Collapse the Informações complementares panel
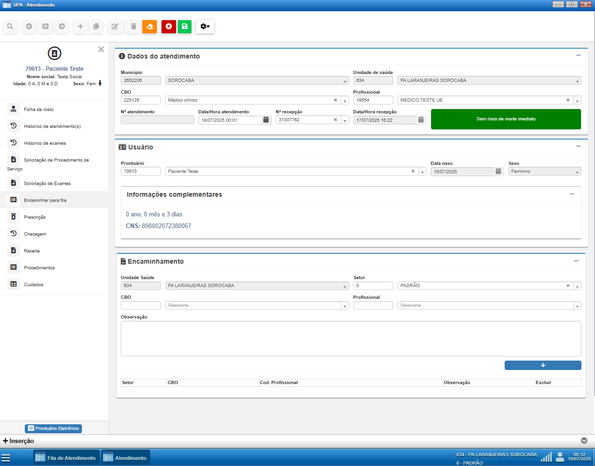This screenshot has width=595, height=466. click(572, 194)
